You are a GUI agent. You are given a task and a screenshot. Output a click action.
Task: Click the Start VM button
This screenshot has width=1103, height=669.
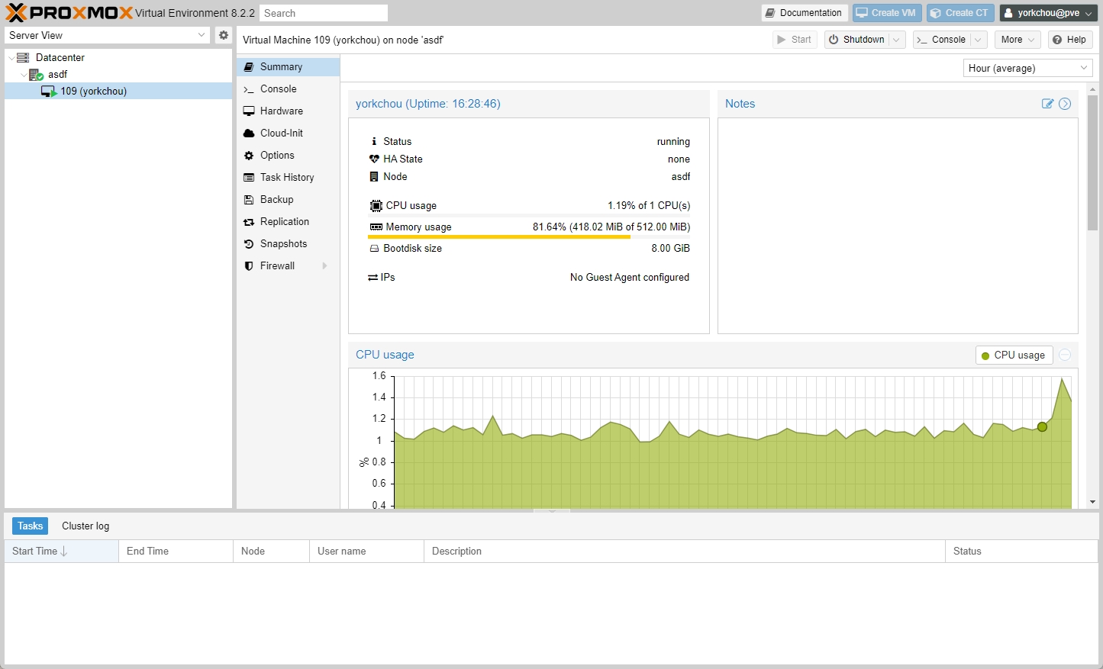tap(795, 40)
